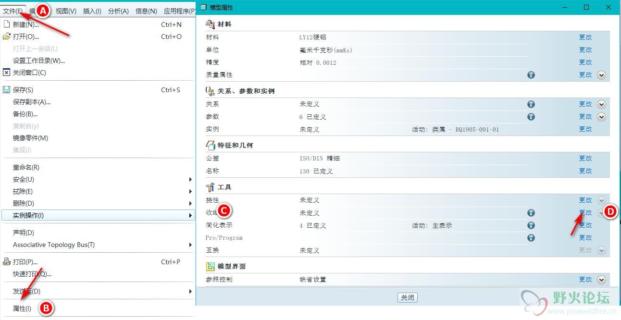621x320 pixels.
Task: Open the Associative Topology Bus(T) submenu
Action: click(97, 245)
